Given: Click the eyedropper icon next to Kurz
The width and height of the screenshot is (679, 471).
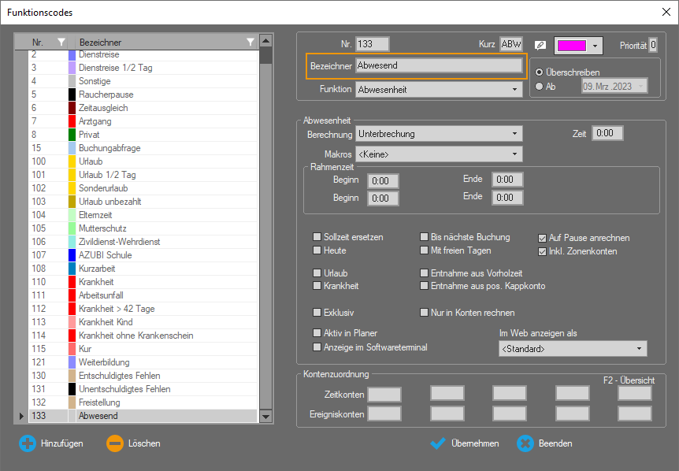Looking at the screenshot, I should [x=540, y=45].
